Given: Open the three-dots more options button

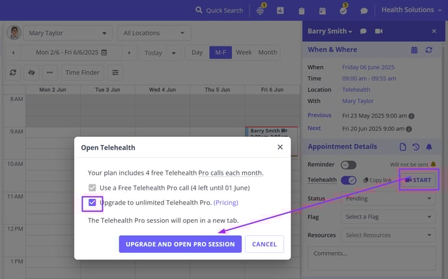Looking at the screenshot, I should pos(49,72).
